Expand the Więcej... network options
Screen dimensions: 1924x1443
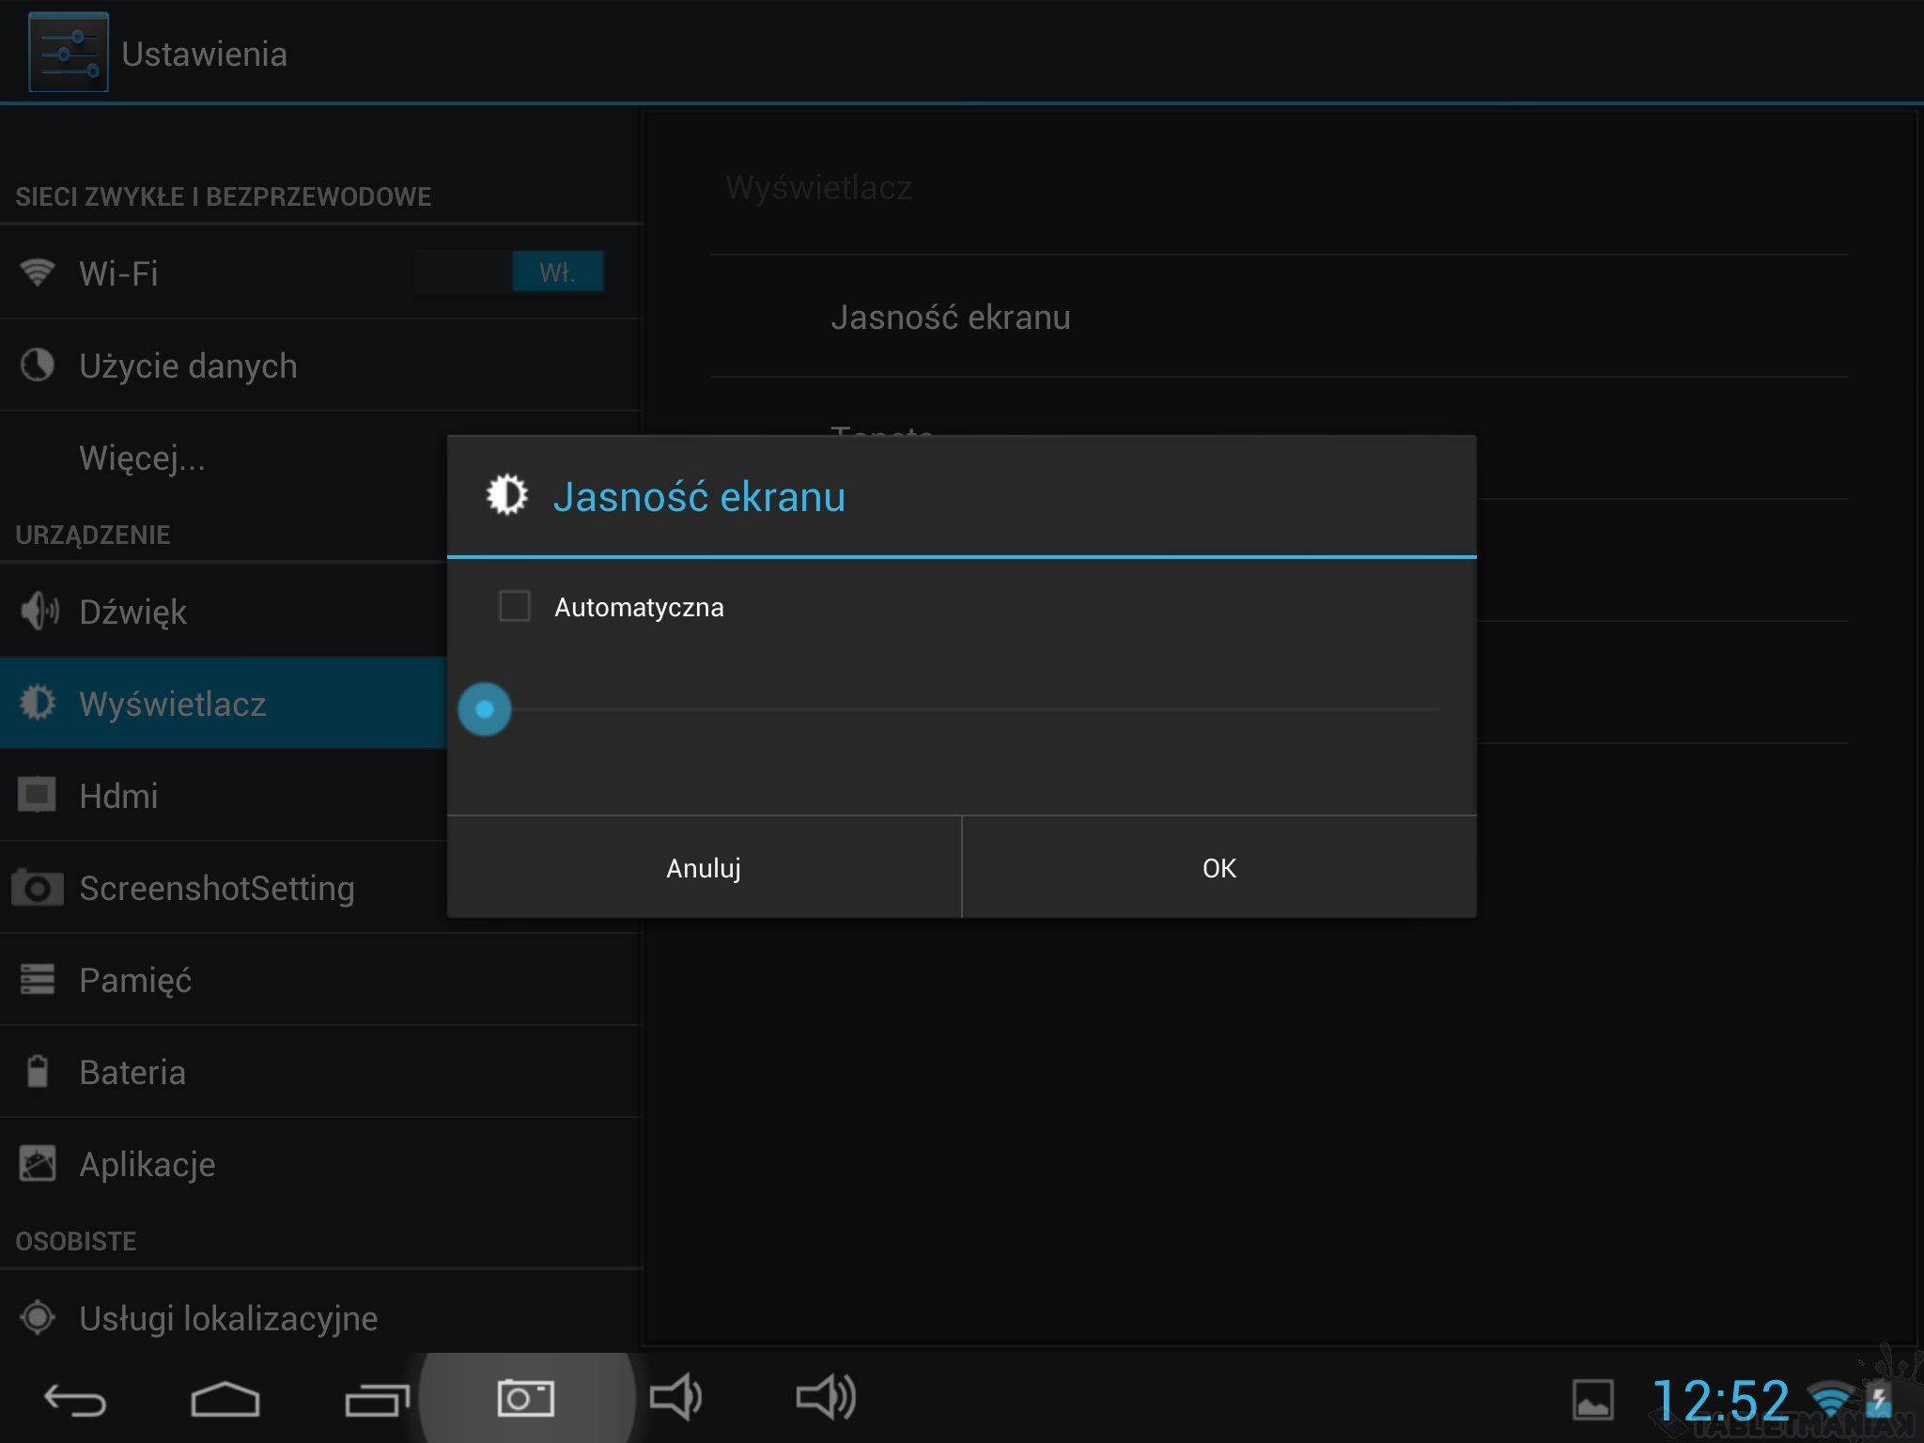[142, 458]
